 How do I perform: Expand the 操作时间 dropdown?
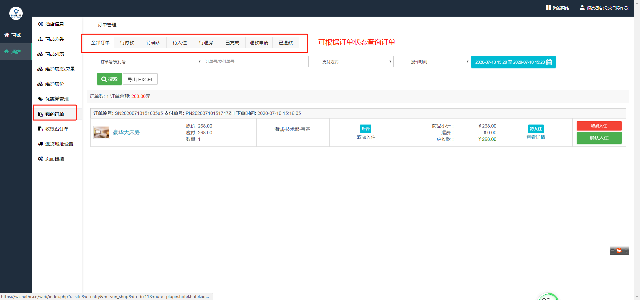click(x=439, y=62)
